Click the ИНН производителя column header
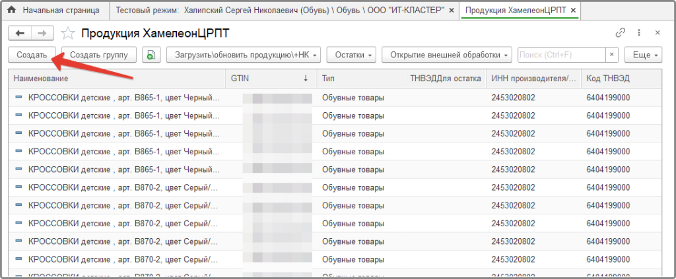 coord(533,78)
